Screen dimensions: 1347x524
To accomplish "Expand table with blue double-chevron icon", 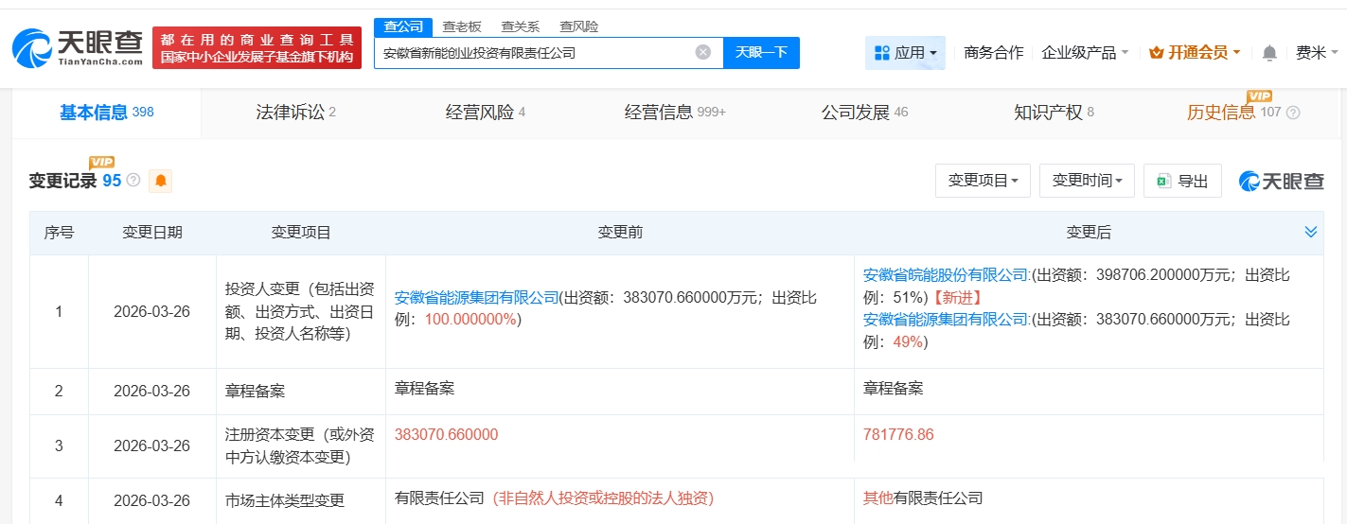I will click(1311, 232).
